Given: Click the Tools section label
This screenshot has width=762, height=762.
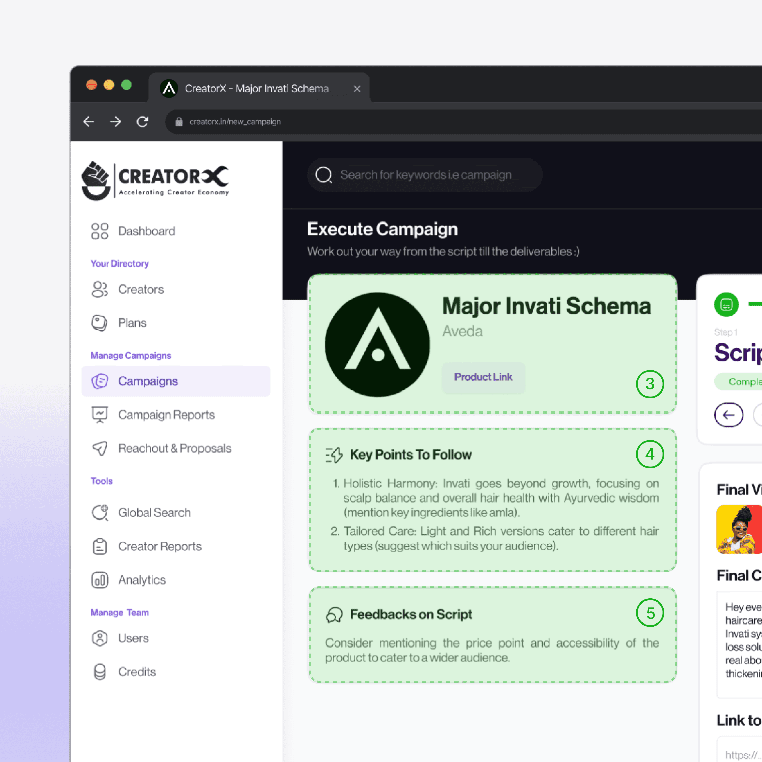Looking at the screenshot, I should click(101, 481).
